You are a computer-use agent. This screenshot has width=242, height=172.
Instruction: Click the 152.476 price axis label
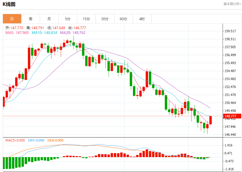[x=230, y=87]
